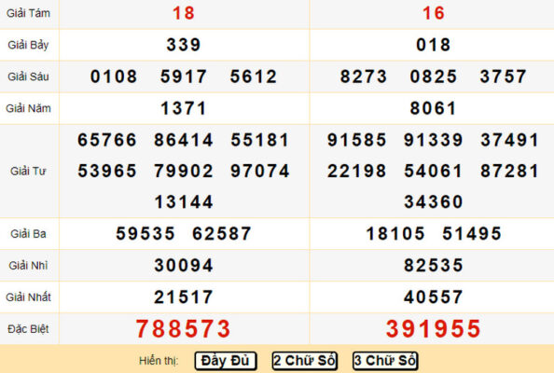Select the 3 Chữ Số display option
Screen dimensions: 554x373
pyautogui.click(x=385, y=361)
